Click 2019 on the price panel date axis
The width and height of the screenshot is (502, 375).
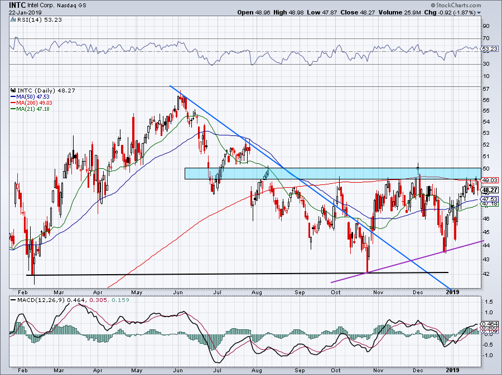click(x=452, y=292)
